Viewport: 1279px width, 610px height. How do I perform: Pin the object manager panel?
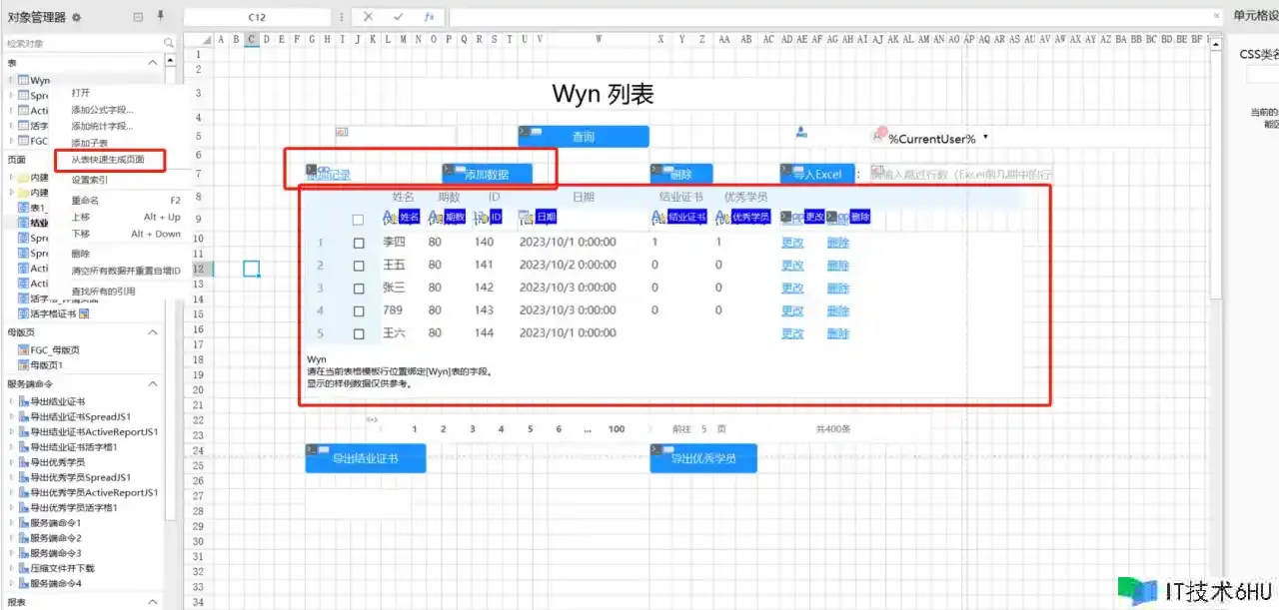161,17
